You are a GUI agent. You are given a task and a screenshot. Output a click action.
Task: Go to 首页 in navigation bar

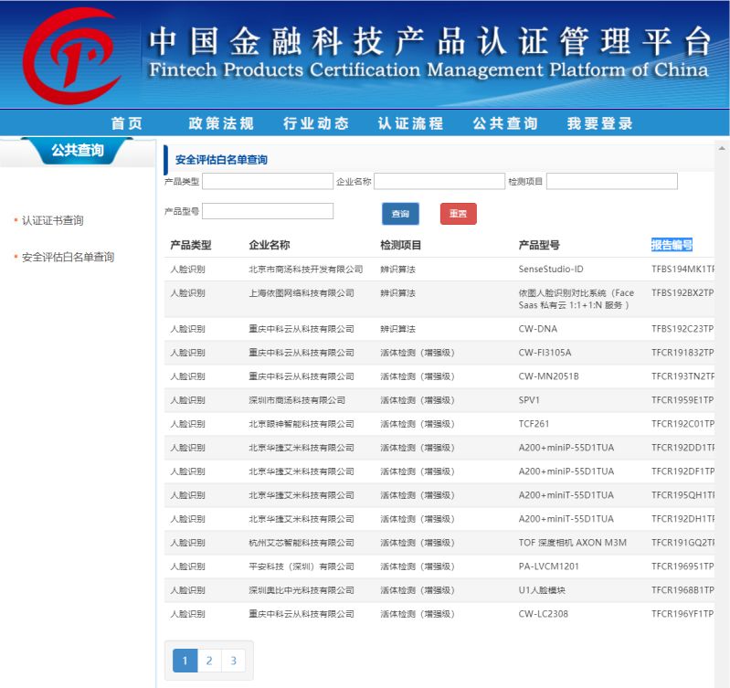click(127, 123)
